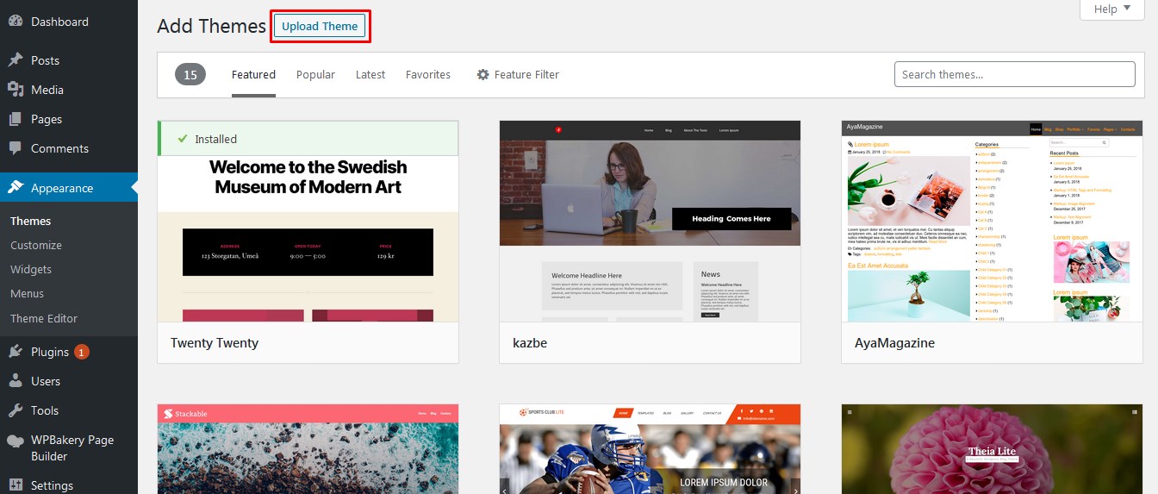The height and width of the screenshot is (494, 1158).
Task: Open WPBakery Page Builder menu item
Action: click(x=69, y=447)
